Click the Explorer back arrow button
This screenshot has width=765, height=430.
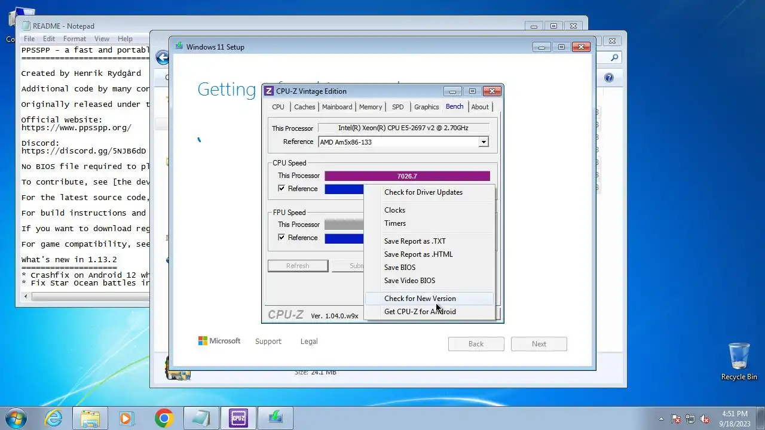pyautogui.click(x=162, y=57)
